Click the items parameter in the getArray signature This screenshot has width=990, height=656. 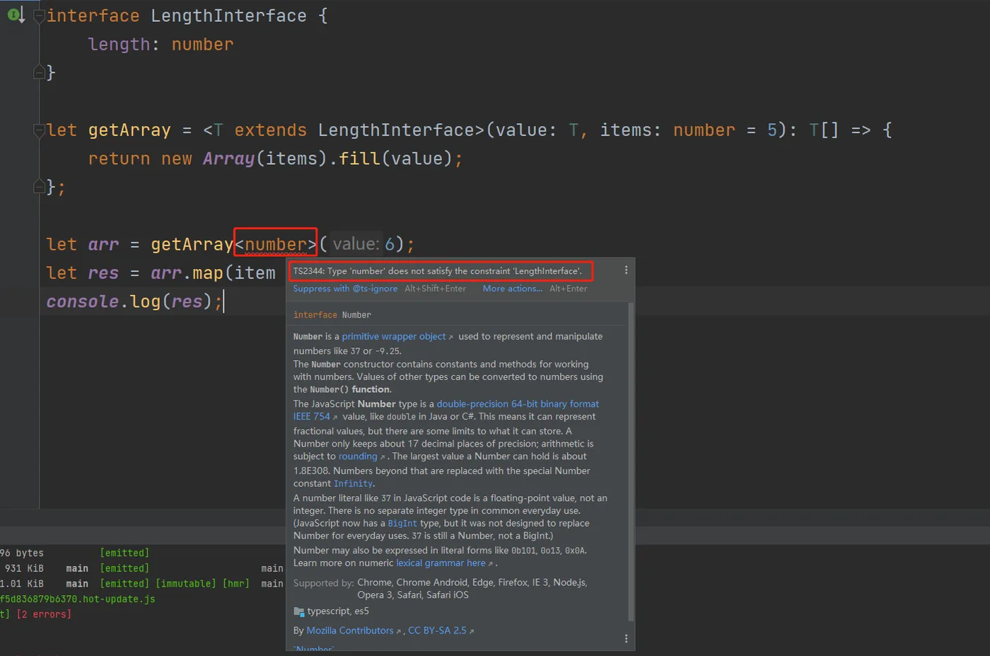click(625, 130)
